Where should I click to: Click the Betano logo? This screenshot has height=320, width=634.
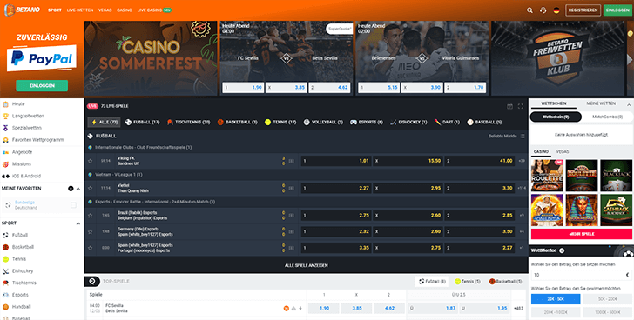click(23, 10)
